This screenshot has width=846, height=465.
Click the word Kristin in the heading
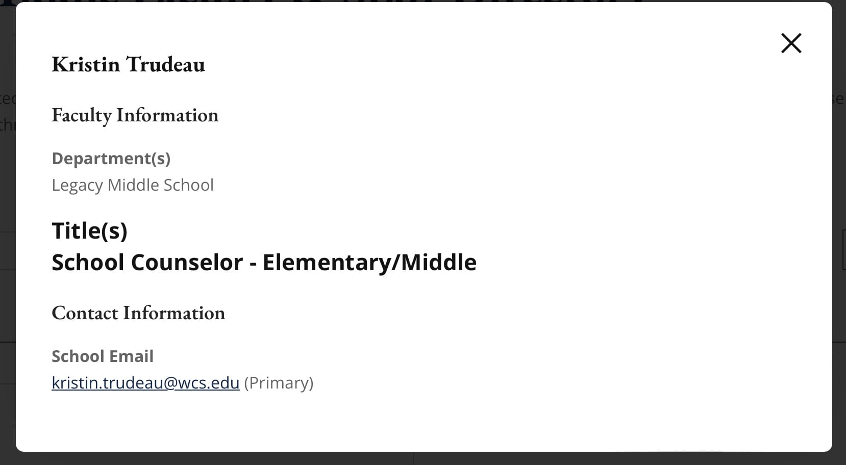(86, 64)
